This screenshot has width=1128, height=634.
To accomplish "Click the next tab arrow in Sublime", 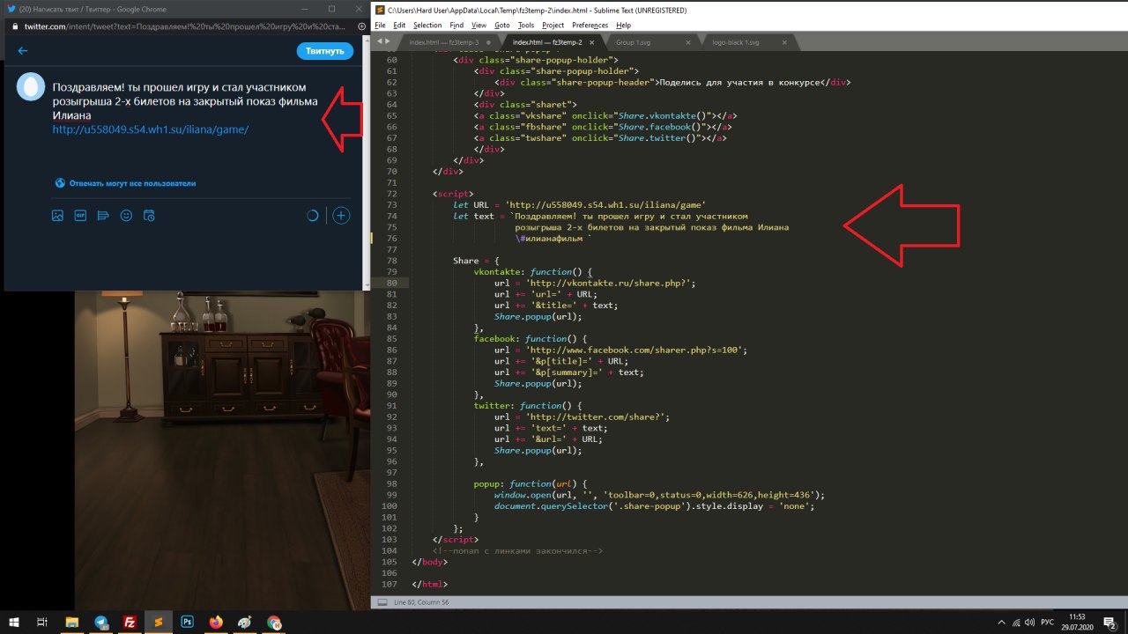I will pyautogui.click(x=386, y=41).
